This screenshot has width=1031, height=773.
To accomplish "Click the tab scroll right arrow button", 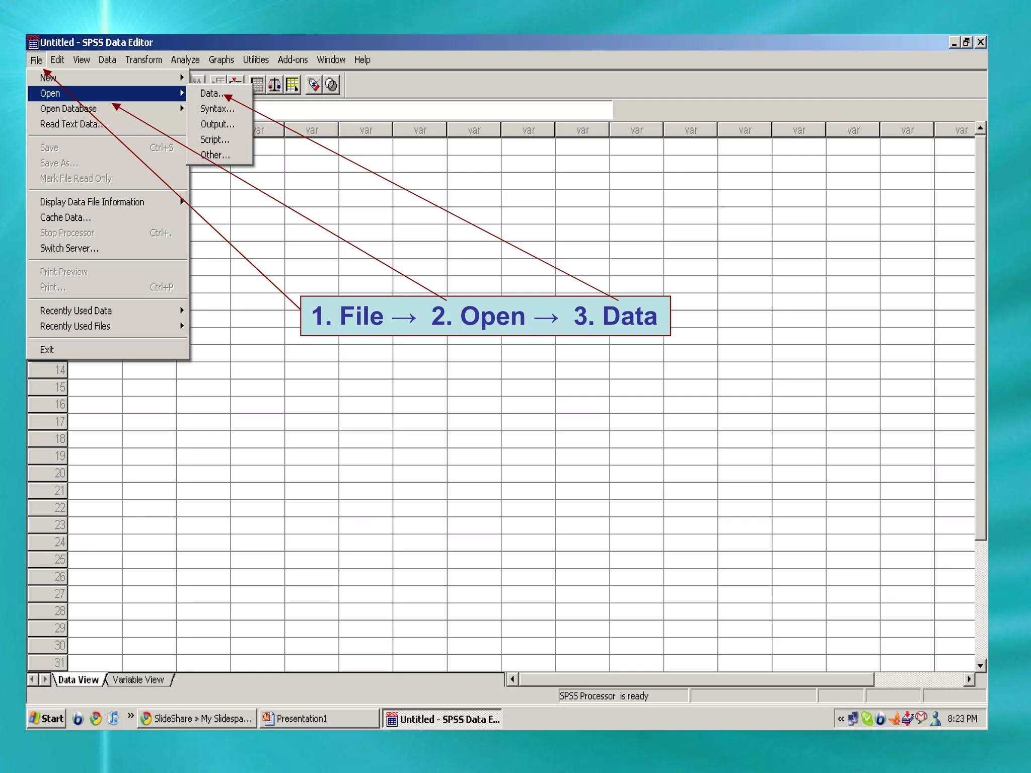I will 45,679.
